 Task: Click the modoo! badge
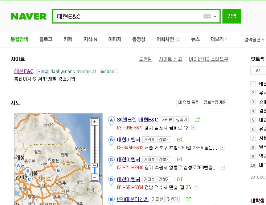[x=108, y=72]
